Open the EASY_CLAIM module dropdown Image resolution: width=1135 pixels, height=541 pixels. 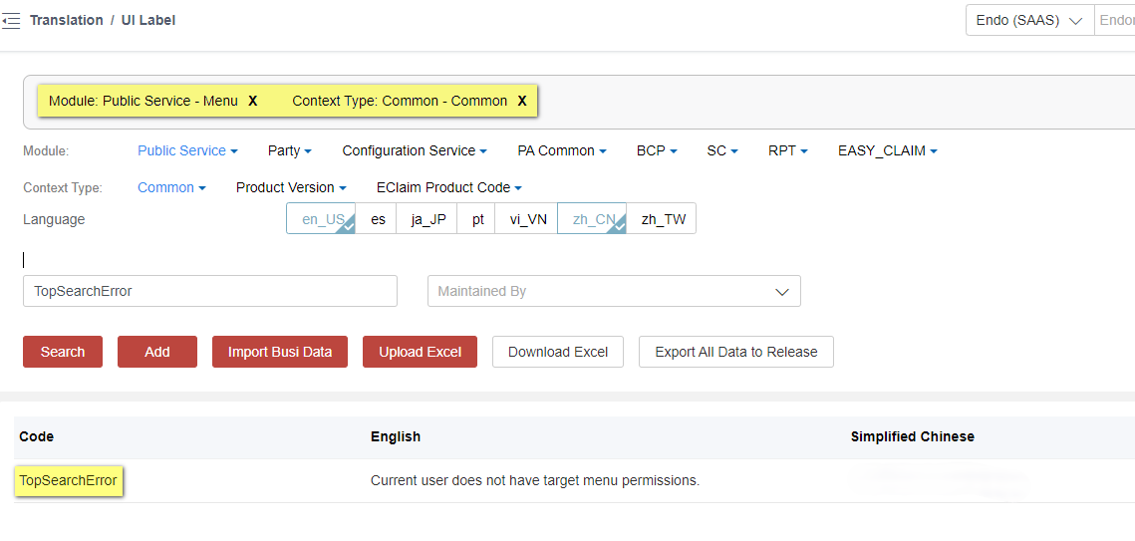point(887,150)
